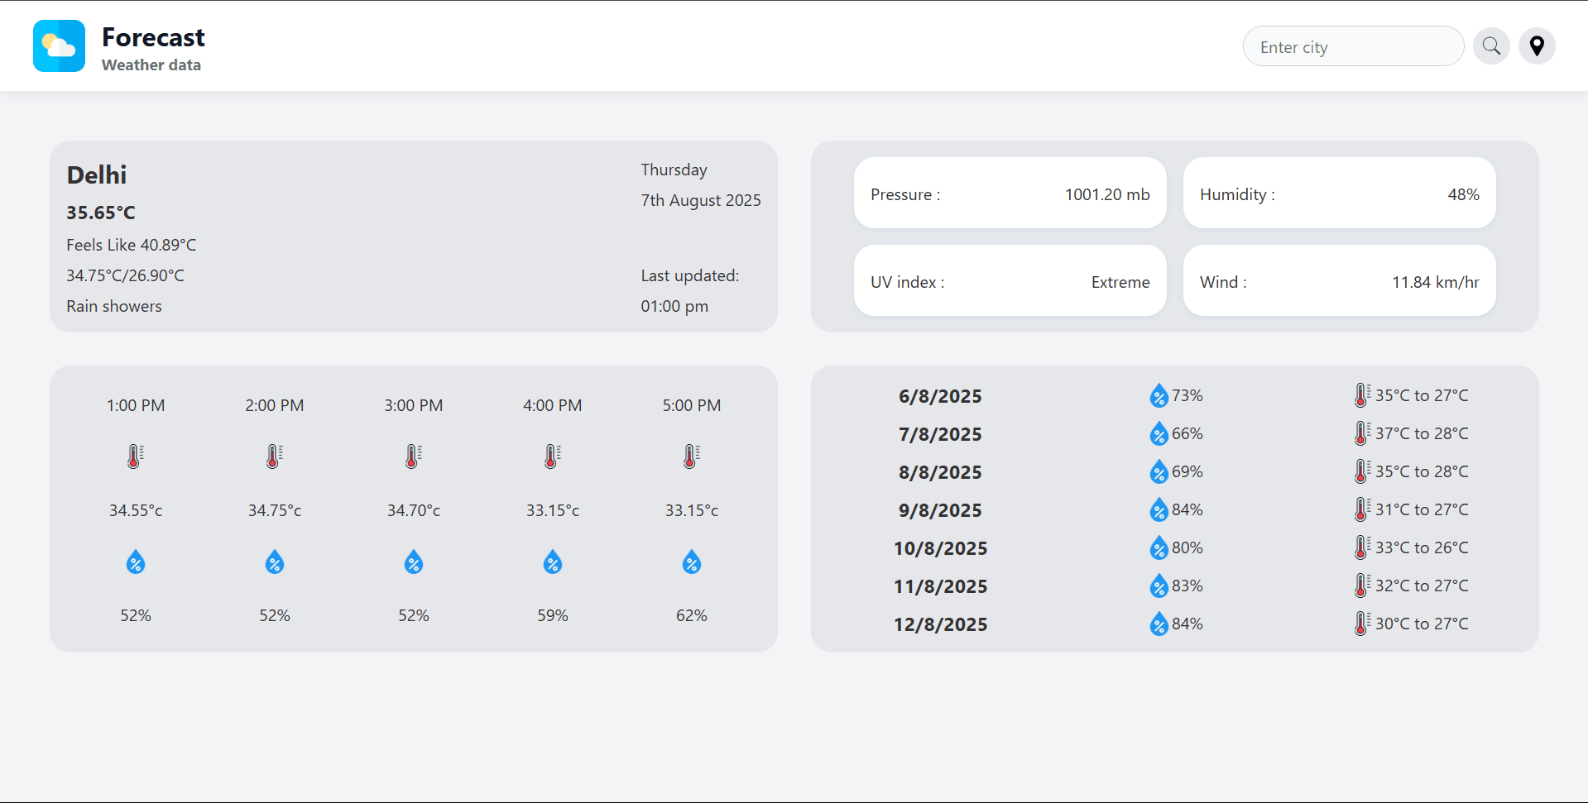Screen dimensions: 1588x803
Task: Select the UV index card
Action: coord(1010,281)
